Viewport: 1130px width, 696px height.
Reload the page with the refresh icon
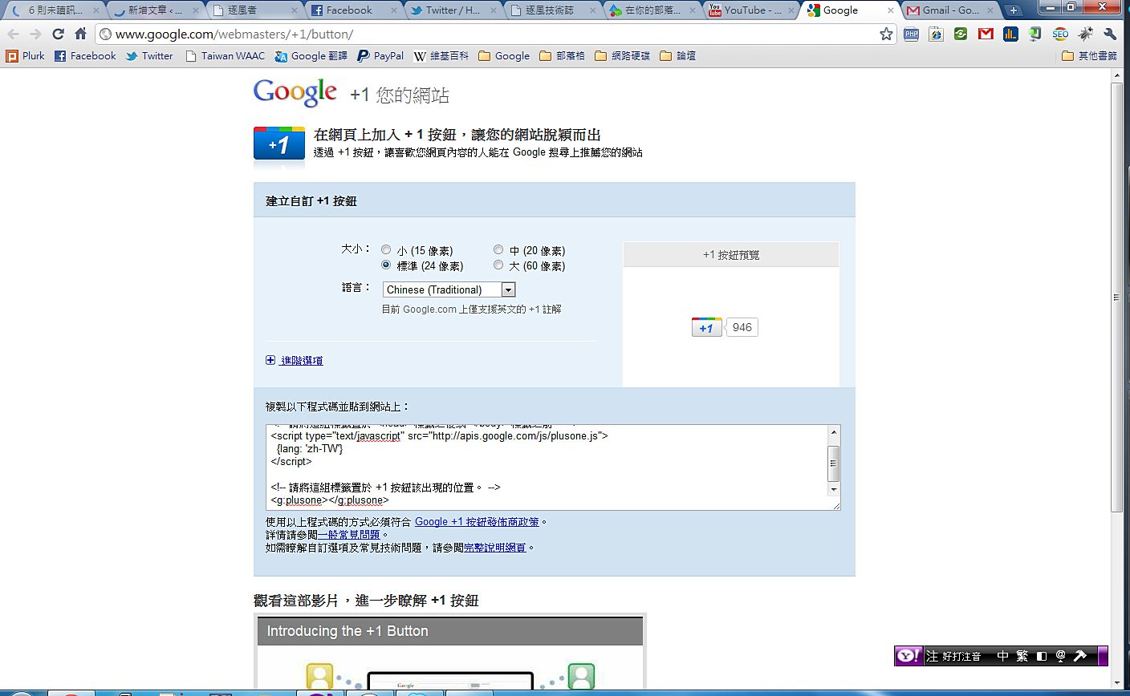58,34
